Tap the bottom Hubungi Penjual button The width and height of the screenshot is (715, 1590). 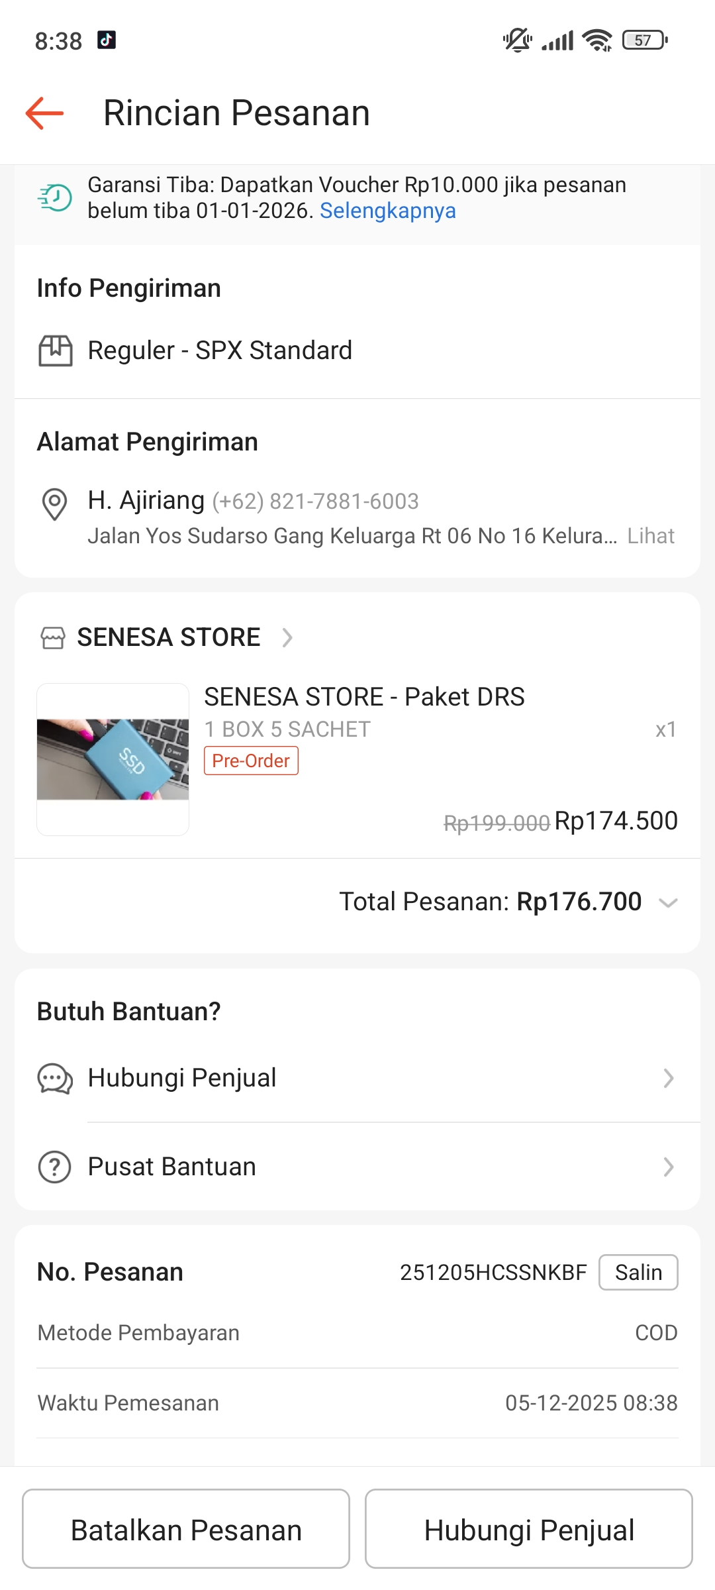529,1529
